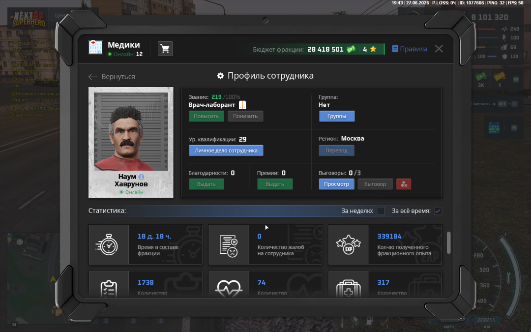
Task: Click the employee portrait of Наум Хаврунов
Action: point(131,142)
